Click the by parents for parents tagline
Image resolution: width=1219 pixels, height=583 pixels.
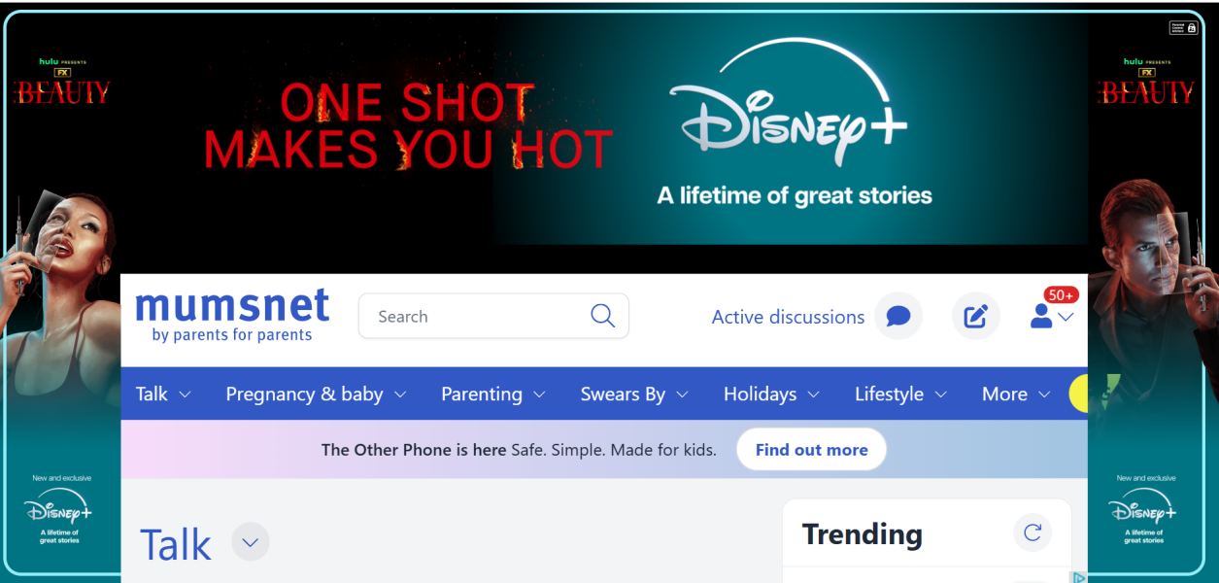pyautogui.click(x=232, y=335)
